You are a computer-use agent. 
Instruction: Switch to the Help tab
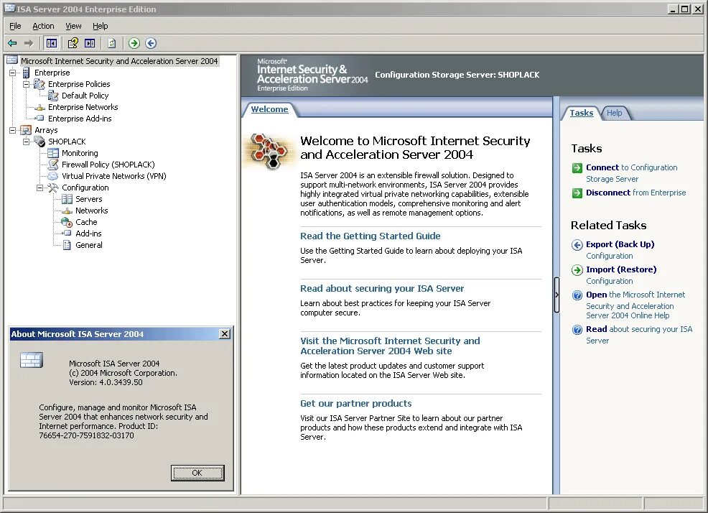[x=614, y=113]
